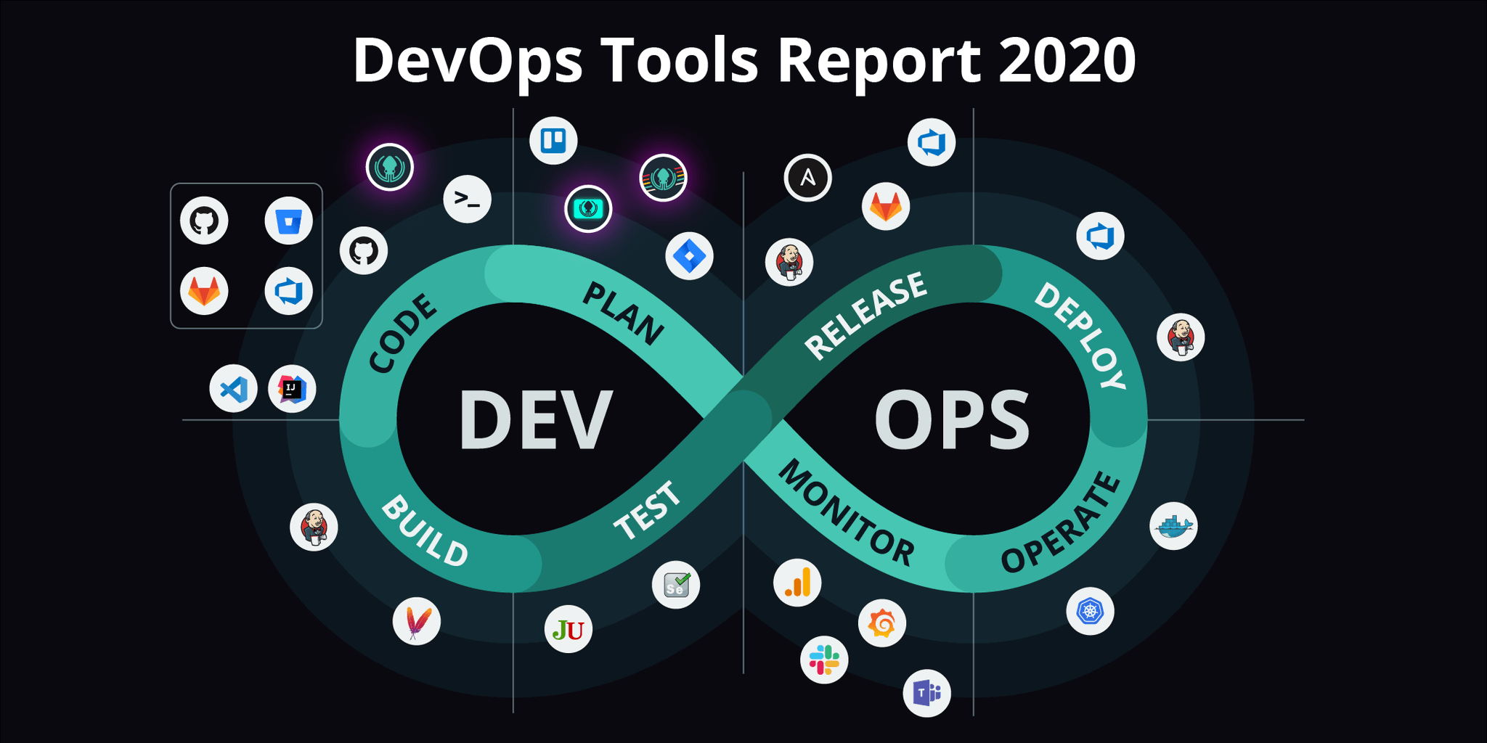Click the DevOps Tools Report 2020 title
1487x743 pixels.
pyautogui.click(x=744, y=61)
